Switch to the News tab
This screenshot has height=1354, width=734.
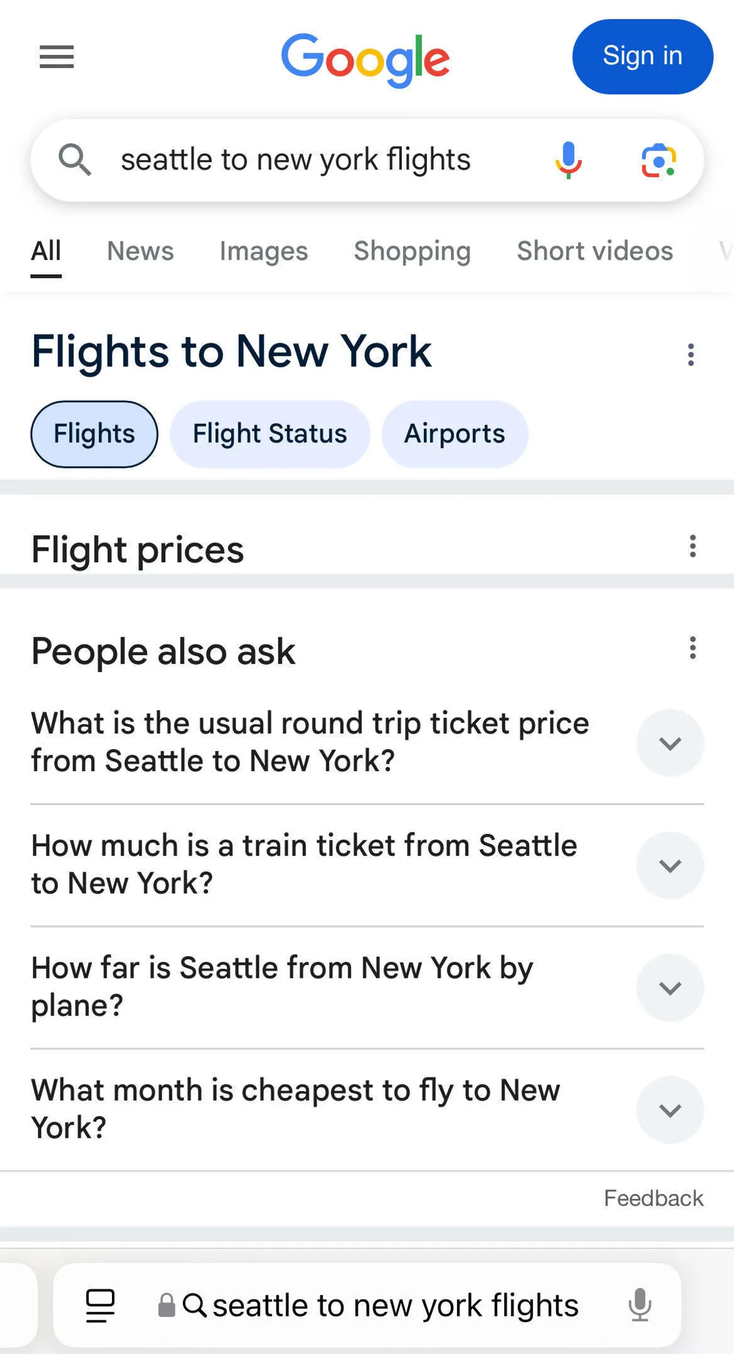pyautogui.click(x=140, y=251)
